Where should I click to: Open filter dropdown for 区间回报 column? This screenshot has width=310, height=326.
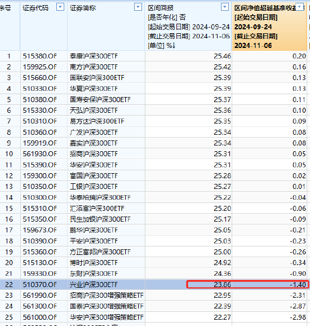pos(224,7)
